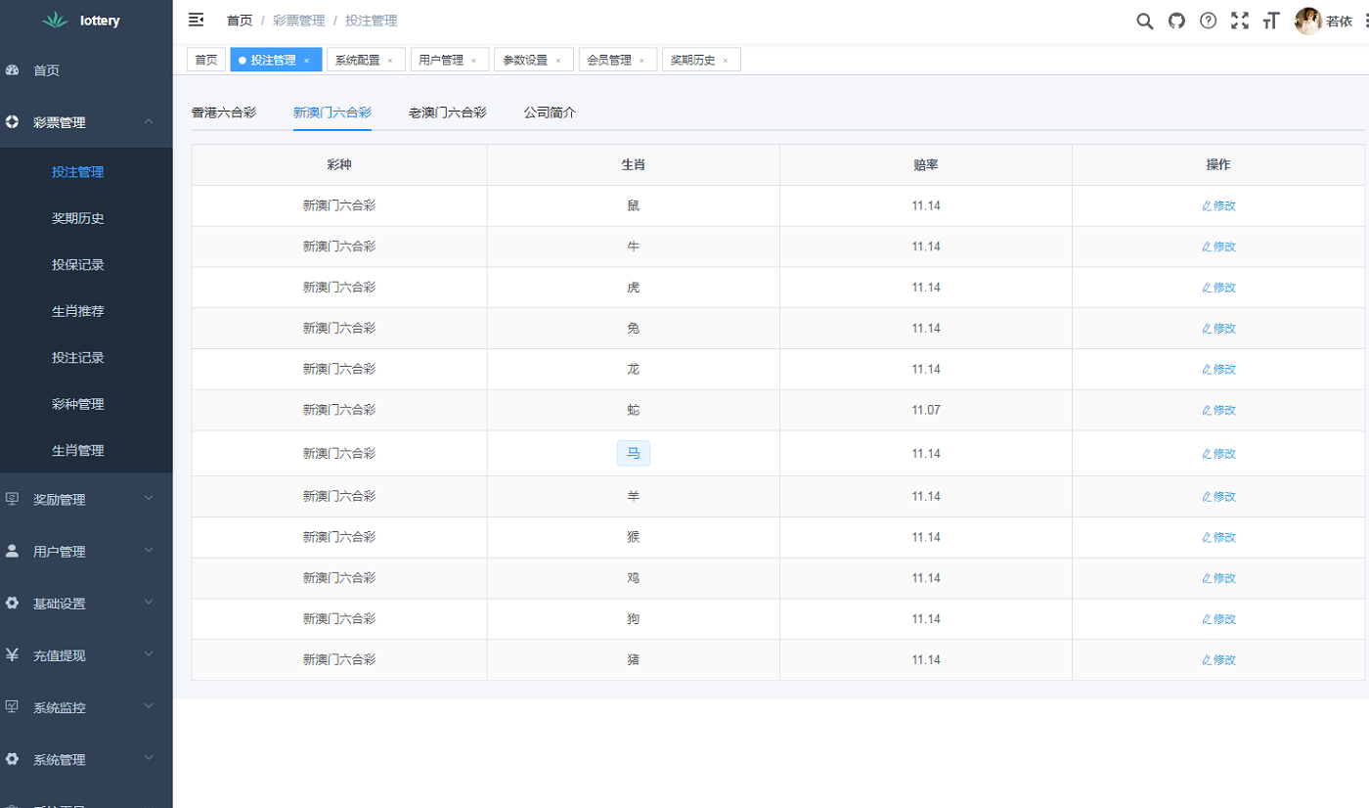
Task: Click the highlighted 马 zodiac tag
Action: 633,454
